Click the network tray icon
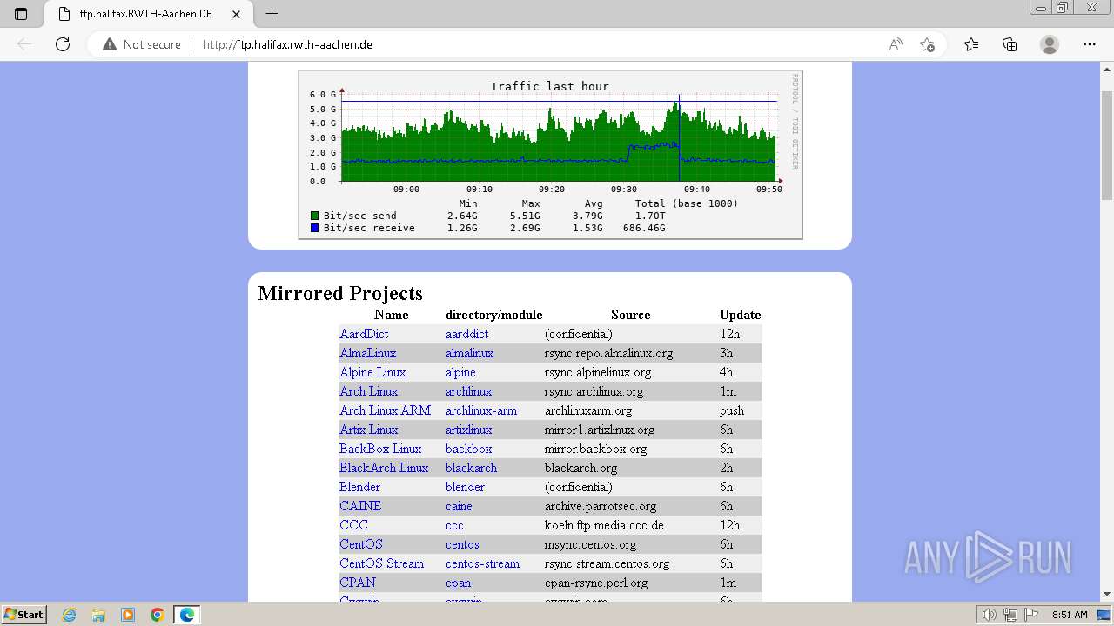The width and height of the screenshot is (1114, 626). coord(1010,615)
